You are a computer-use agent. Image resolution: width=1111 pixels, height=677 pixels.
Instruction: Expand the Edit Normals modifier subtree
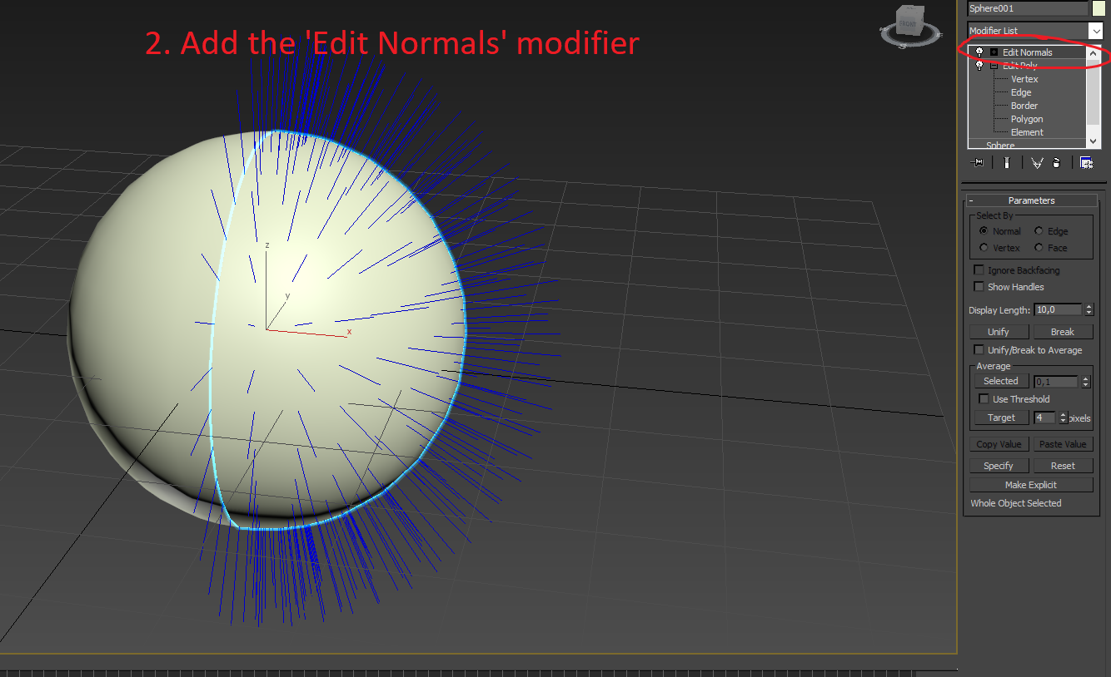994,52
